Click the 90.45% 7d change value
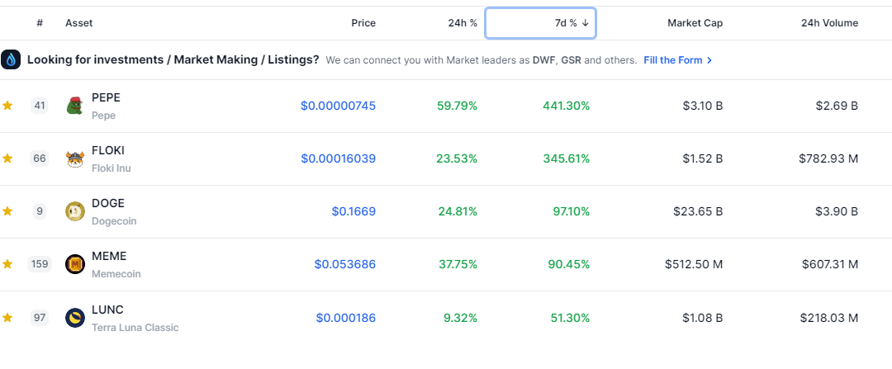Screen dimensions: 892x369 (569, 264)
